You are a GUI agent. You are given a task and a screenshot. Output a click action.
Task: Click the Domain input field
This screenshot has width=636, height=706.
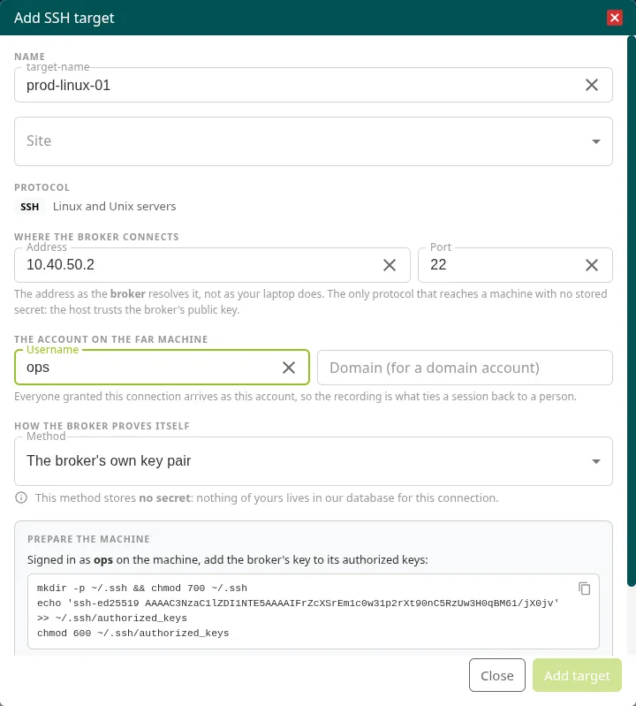pyautogui.click(x=465, y=368)
